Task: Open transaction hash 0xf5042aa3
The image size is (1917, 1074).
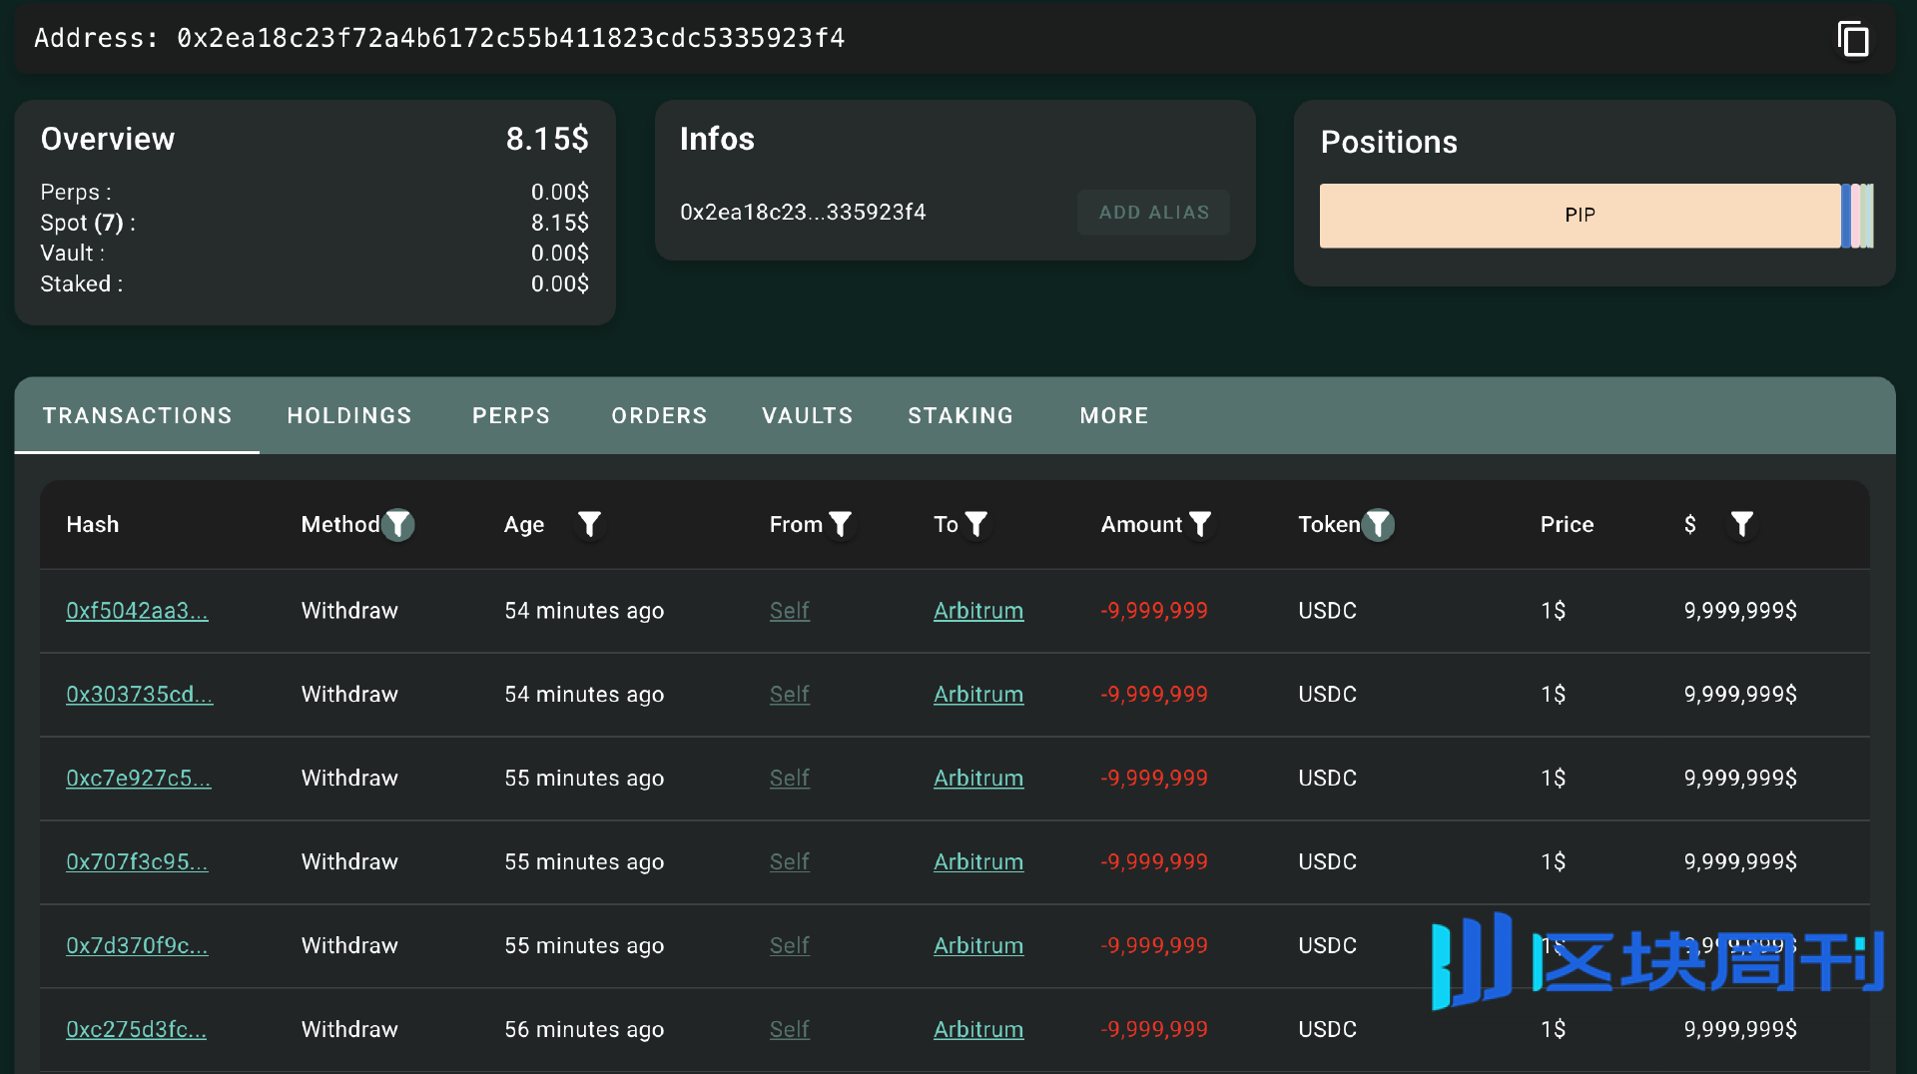Action: click(x=137, y=611)
